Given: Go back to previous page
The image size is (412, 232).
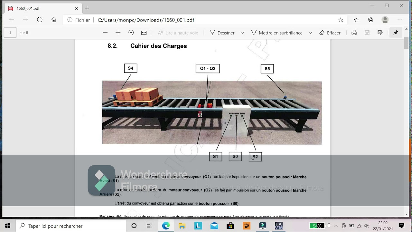Looking at the screenshot, I should 11,20.
